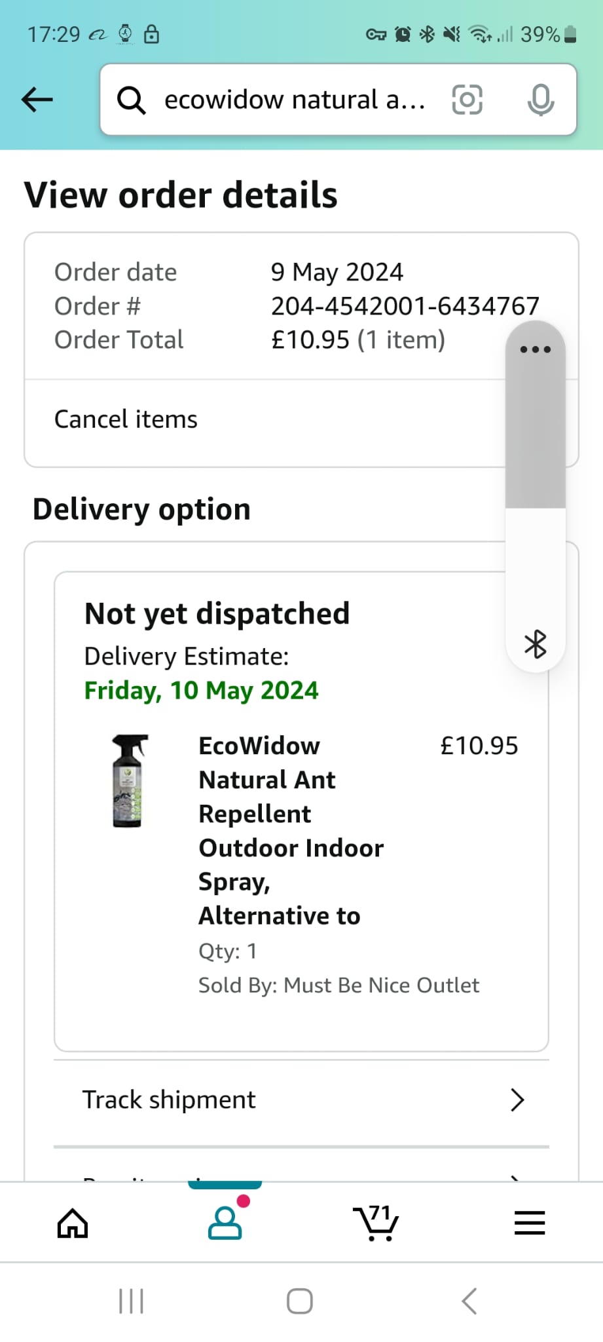Click the search magnifier icon

pyautogui.click(x=131, y=100)
